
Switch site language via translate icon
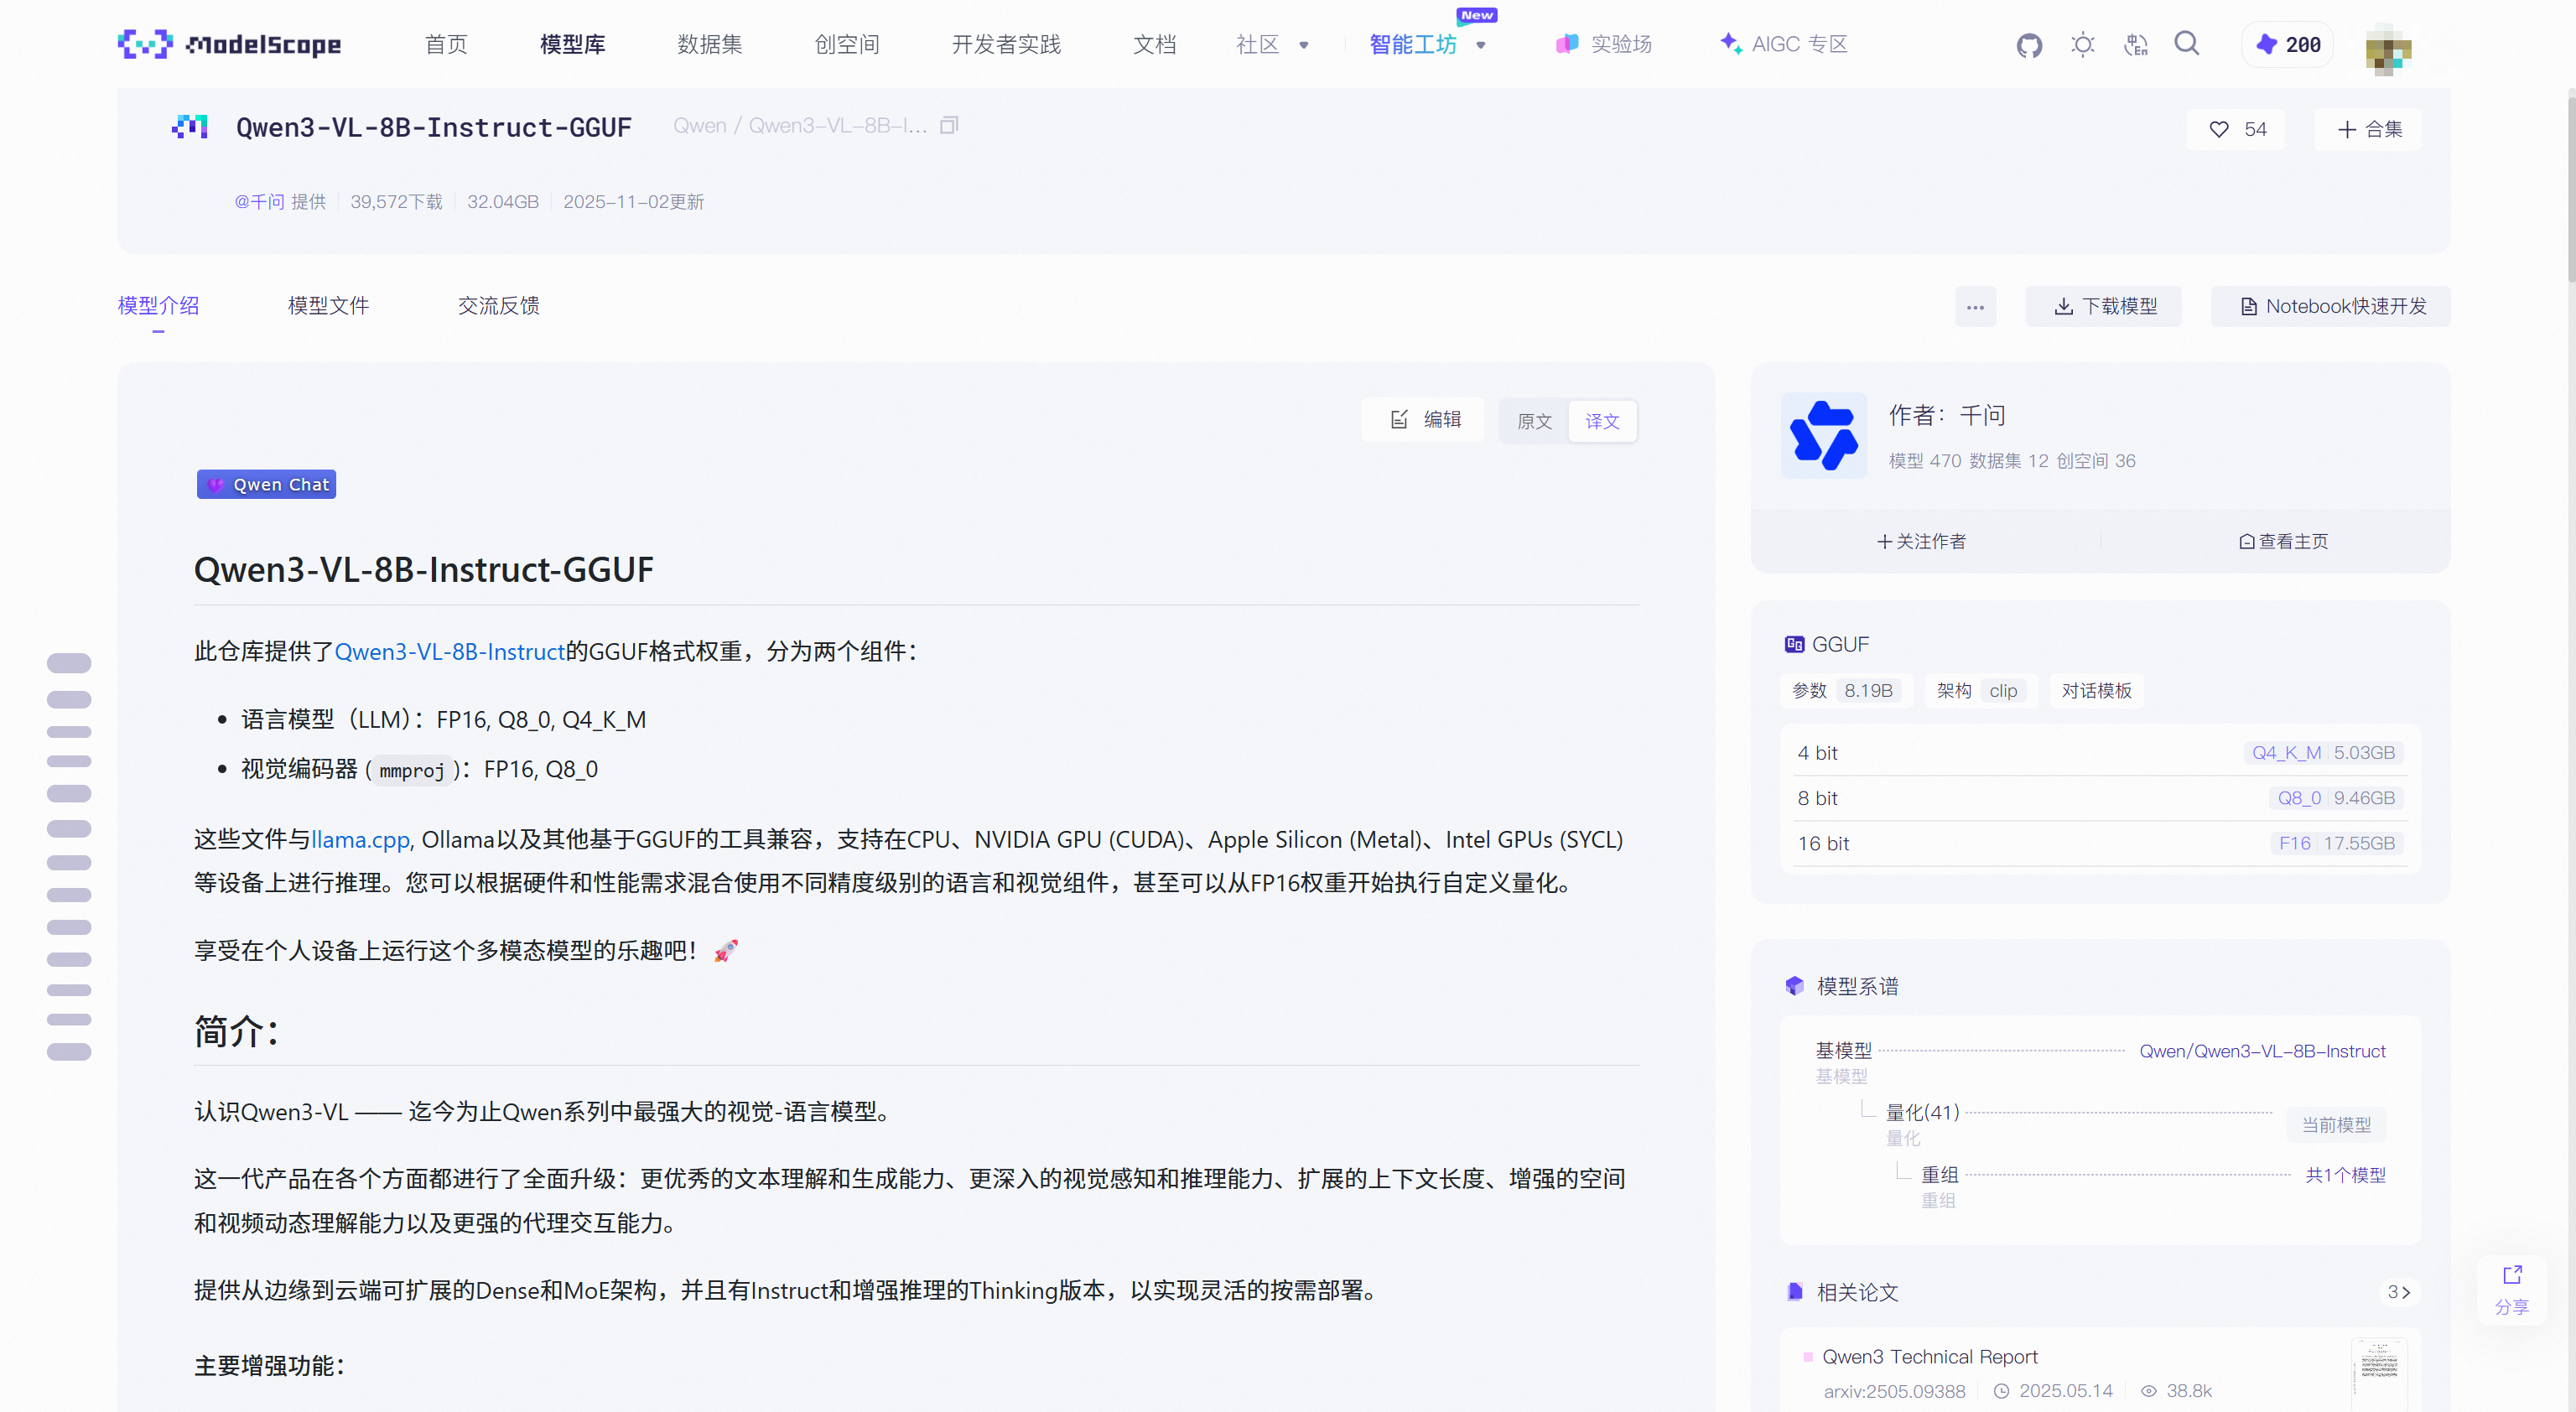(2136, 45)
